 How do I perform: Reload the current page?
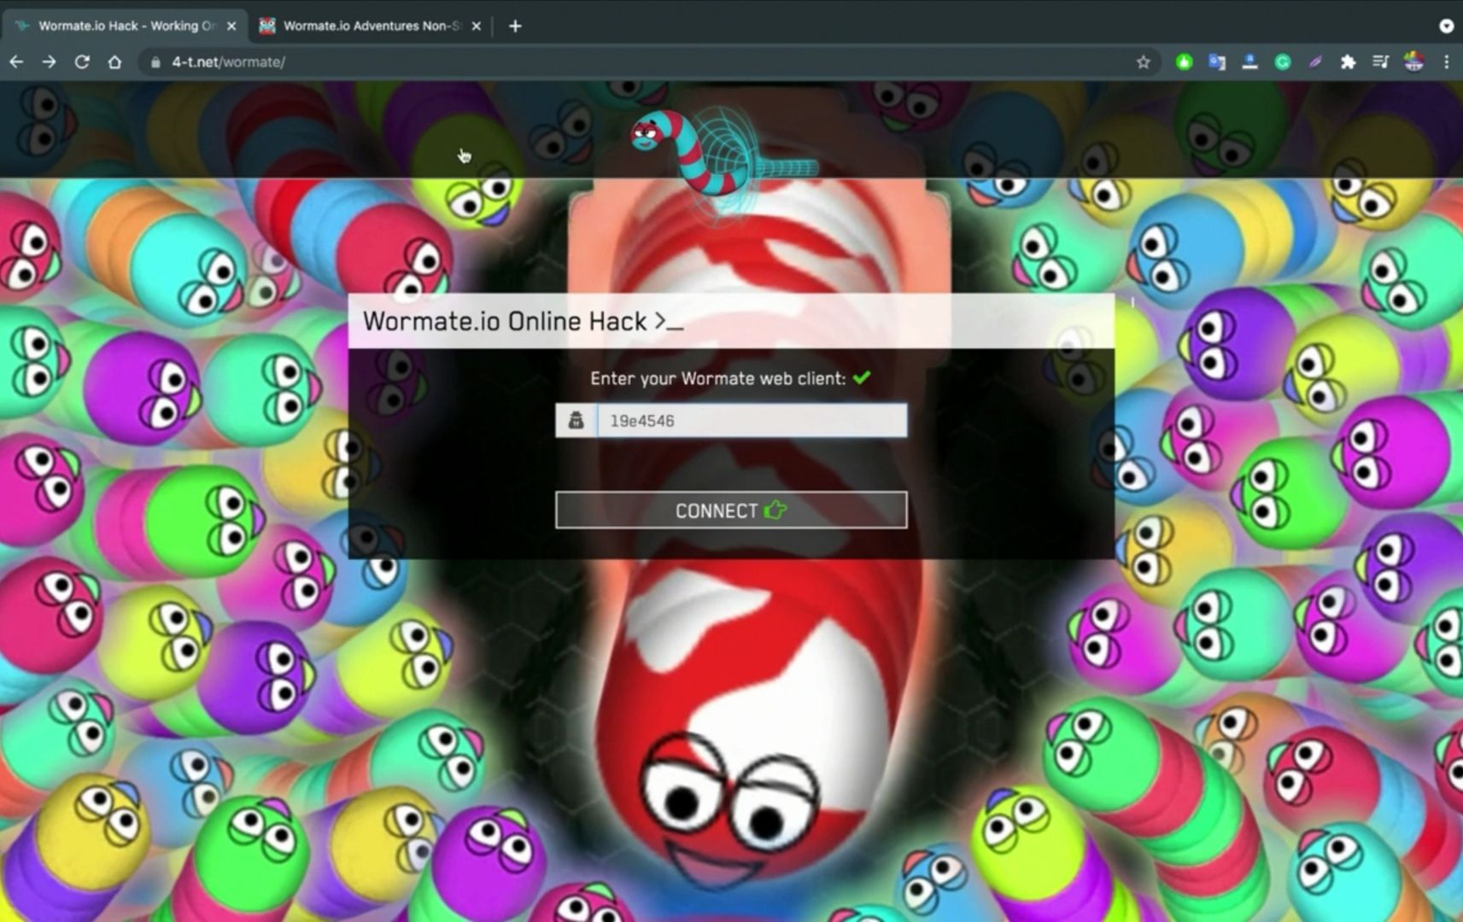coord(82,61)
